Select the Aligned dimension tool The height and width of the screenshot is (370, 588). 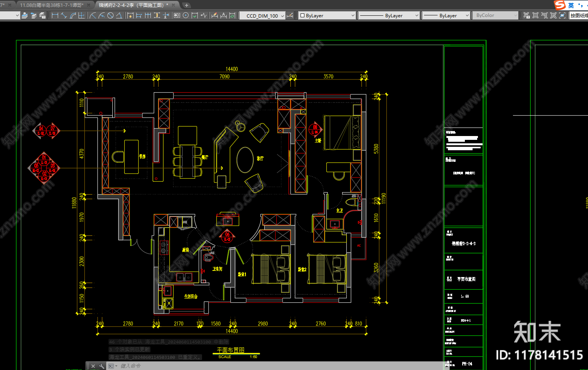pos(64,15)
